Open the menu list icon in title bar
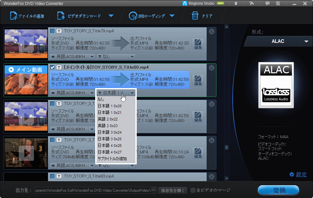 pyautogui.click(x=278, y=3)
